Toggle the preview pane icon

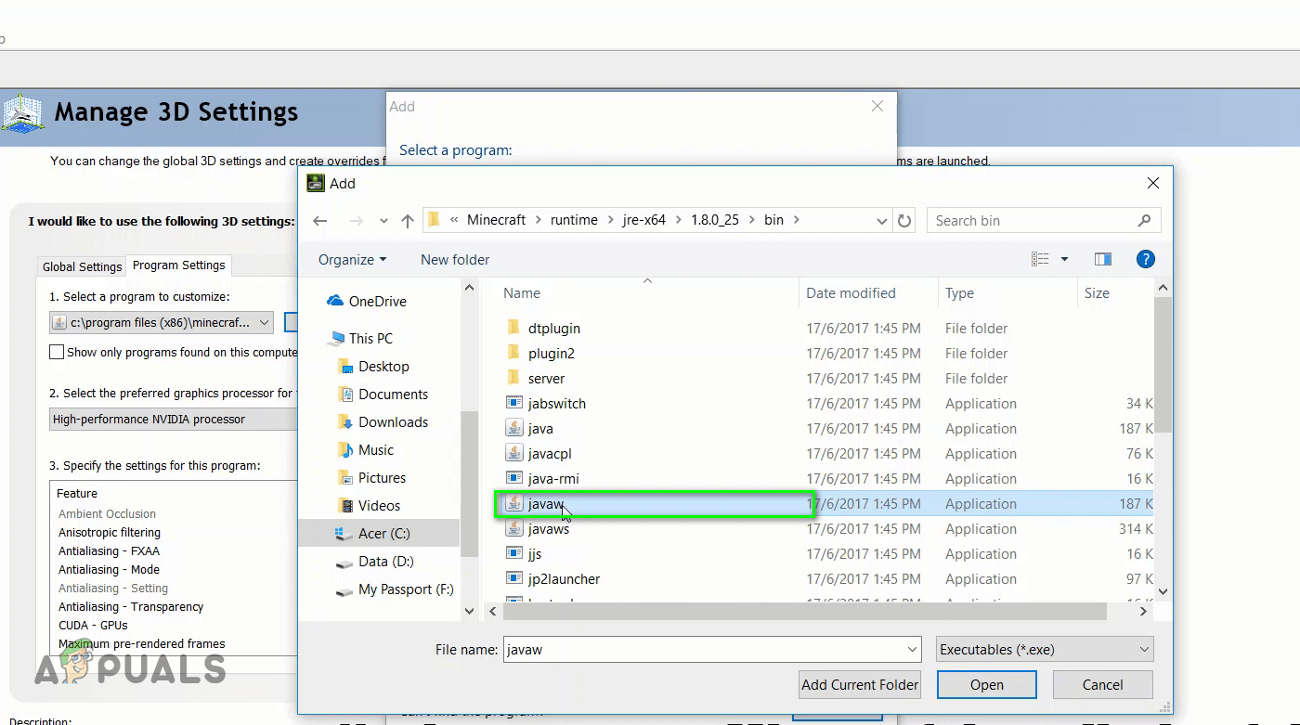tap(1103, 260)
